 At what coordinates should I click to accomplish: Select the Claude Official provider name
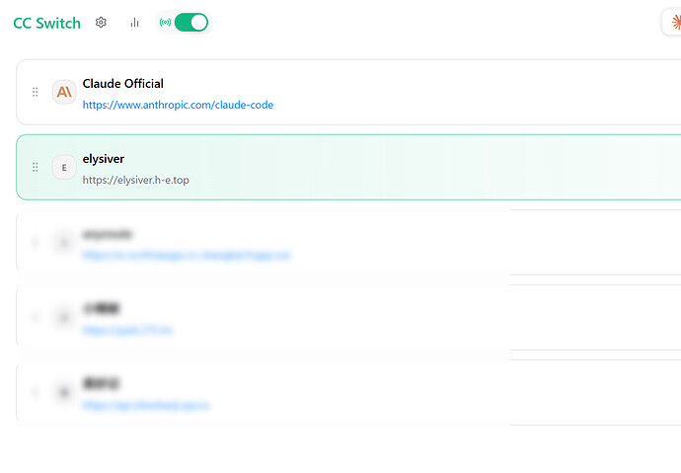[123, 83]
